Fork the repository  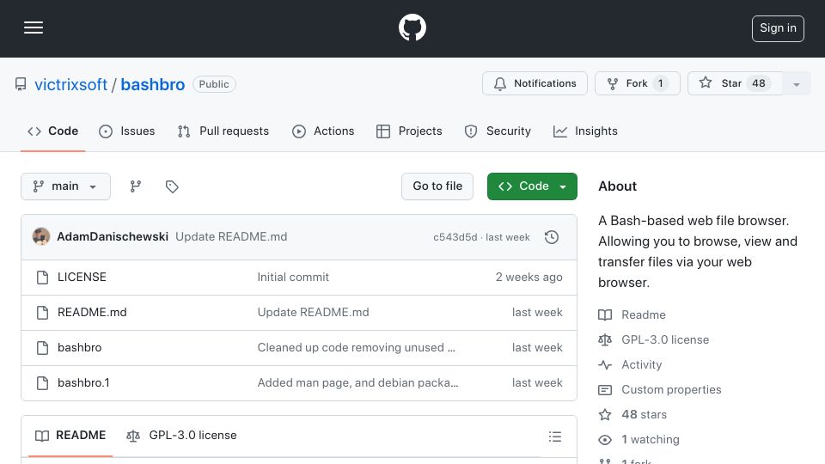[637, 83]
